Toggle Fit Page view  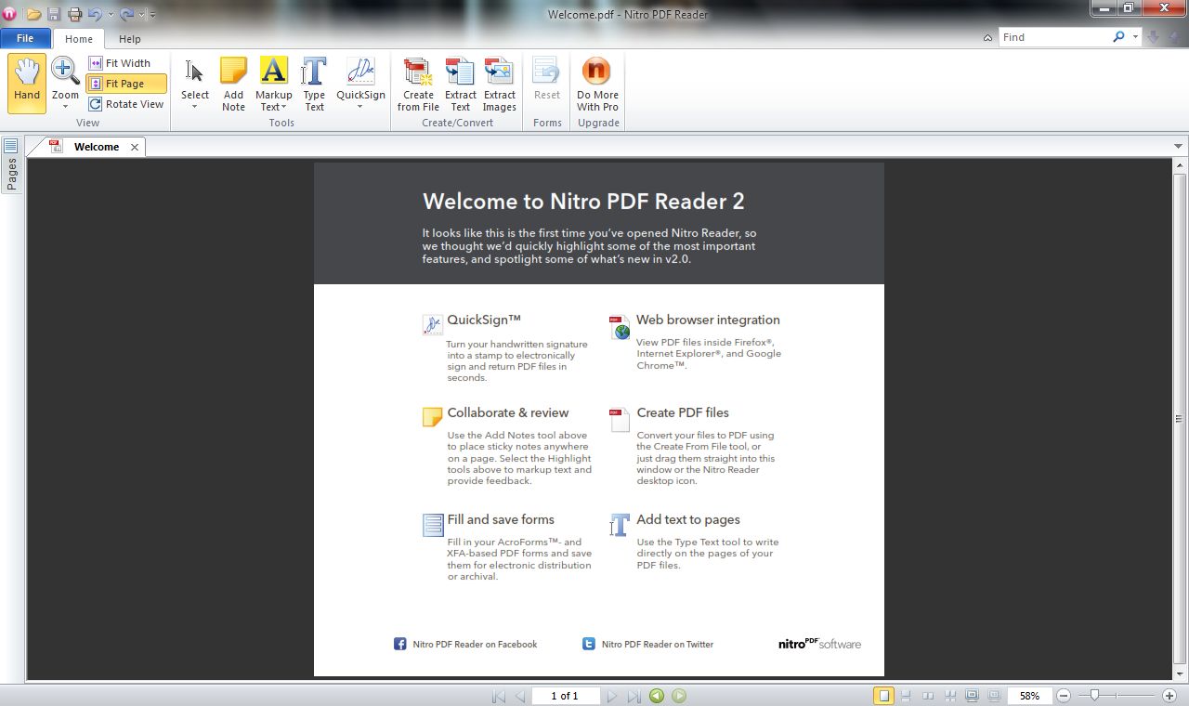click(126, 84)
